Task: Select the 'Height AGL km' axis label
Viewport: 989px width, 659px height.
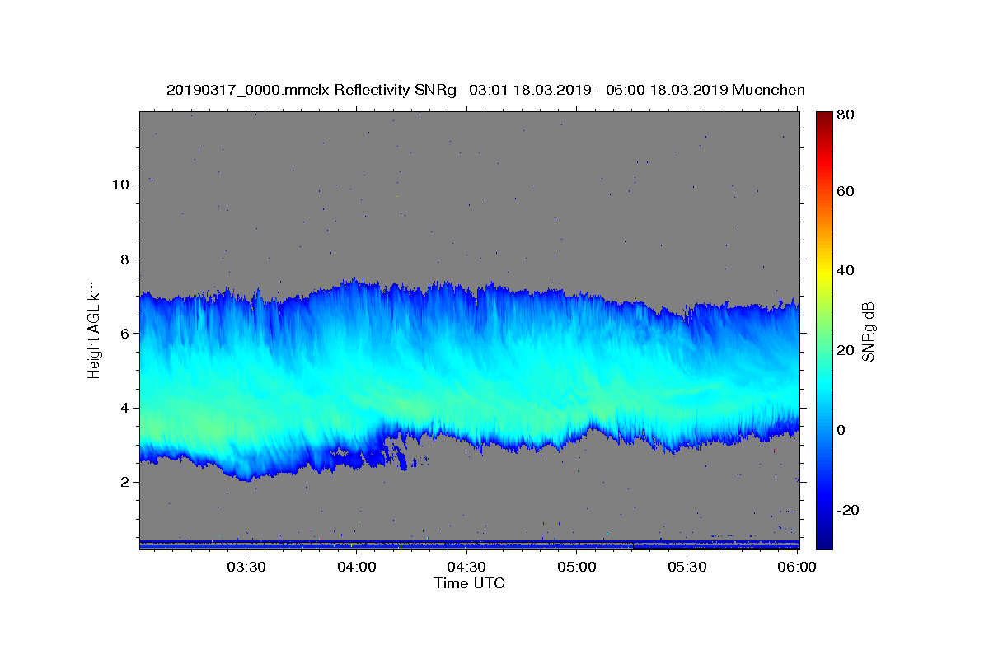Action: click(x=94, y=329)
